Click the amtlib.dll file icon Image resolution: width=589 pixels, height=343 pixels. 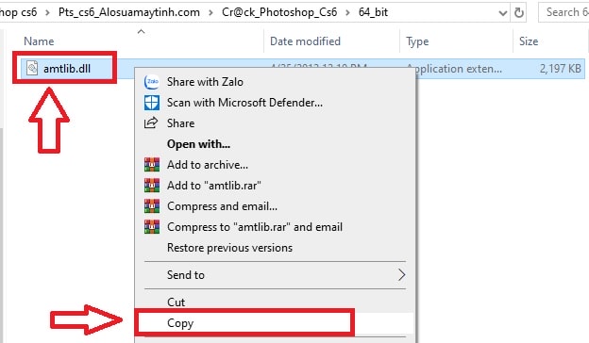[x=32, y=68]
